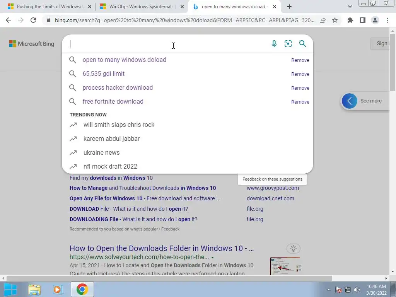Open DOWNLOADING File what is it link
Image resolution: width=396 pixels, height=297 pixels.
click(x=133, y=219)
